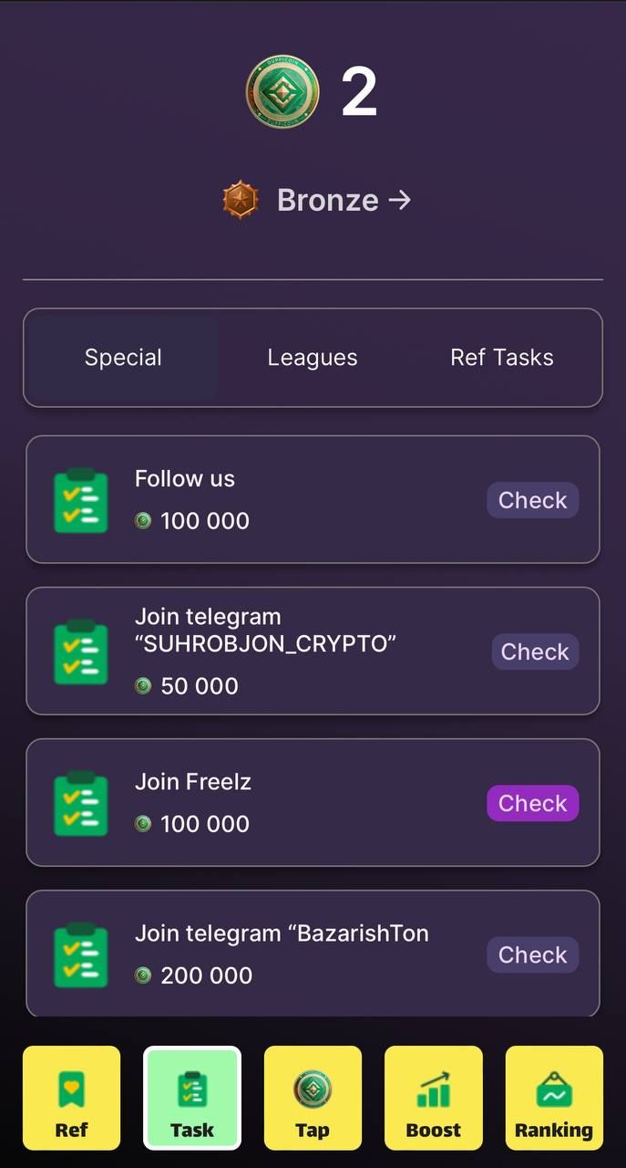Click the Join Freelz clipboard icon
626x1168 pixels.
(x=81, y=803)
